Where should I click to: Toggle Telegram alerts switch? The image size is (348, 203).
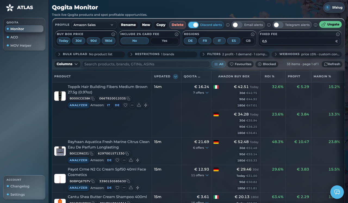pyautogui.click(x=278, y=25)
